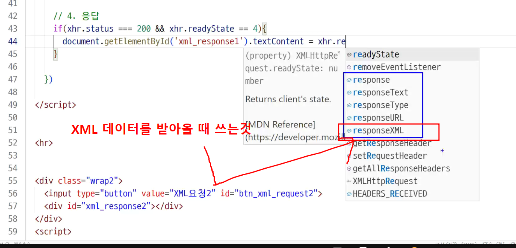Click the closing '</script>' tag on line 49
Screen dimensions: 516x248
click(x=56, y=105)
